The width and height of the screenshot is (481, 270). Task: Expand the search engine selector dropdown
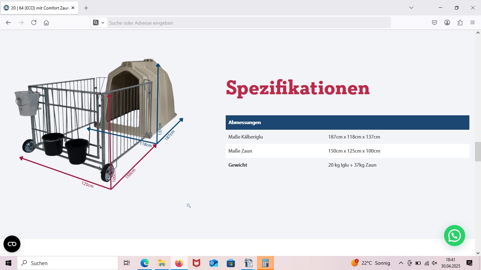tap(99, 22)
